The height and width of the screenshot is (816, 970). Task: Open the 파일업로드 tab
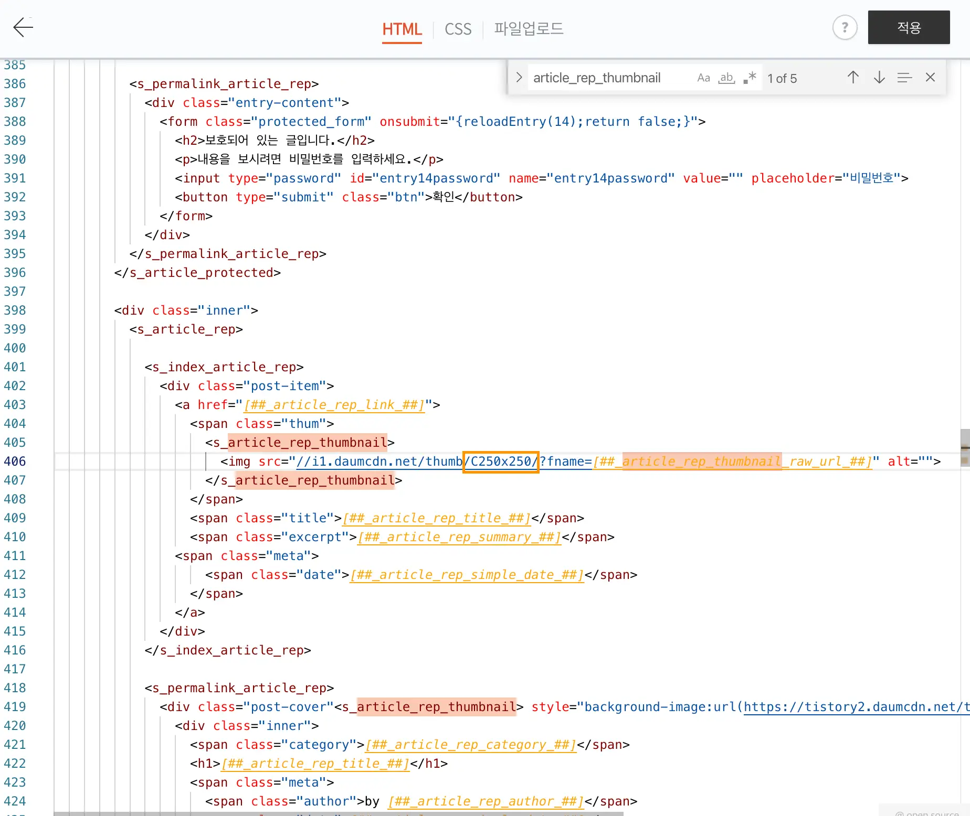point(529,29)
